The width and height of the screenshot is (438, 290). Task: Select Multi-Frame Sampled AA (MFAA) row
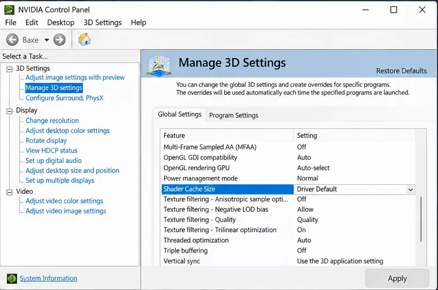coord(288,147)
